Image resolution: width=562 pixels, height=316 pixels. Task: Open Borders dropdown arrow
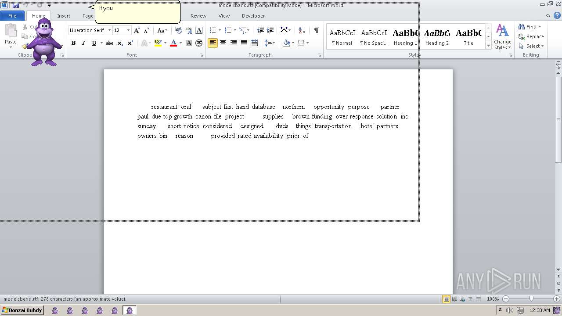coord(307,43)
